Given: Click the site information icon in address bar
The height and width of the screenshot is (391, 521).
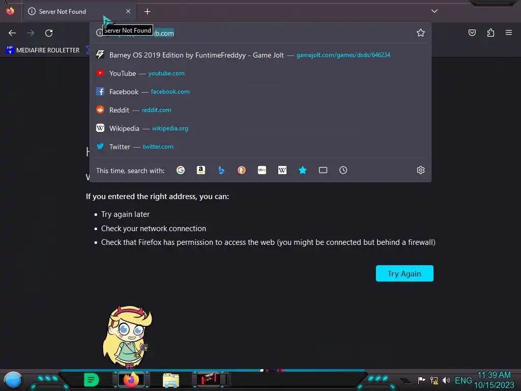Looking at the screenshot, I should tap(99, 33).
